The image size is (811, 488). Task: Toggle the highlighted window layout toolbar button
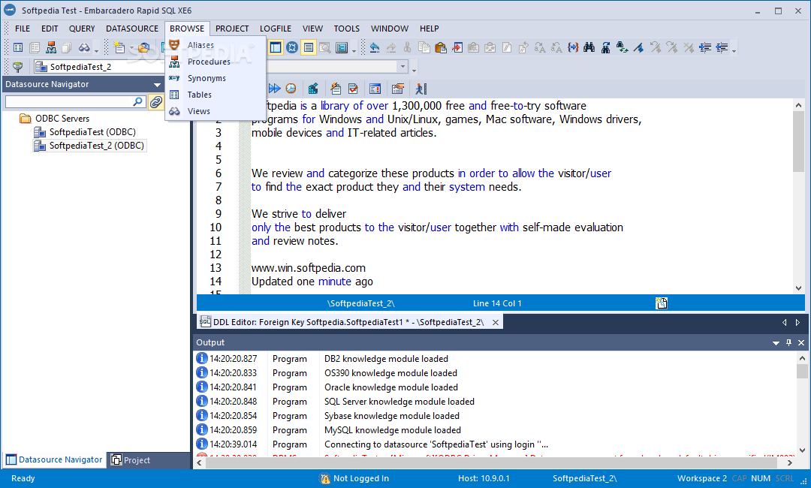(x=276, y=48)
